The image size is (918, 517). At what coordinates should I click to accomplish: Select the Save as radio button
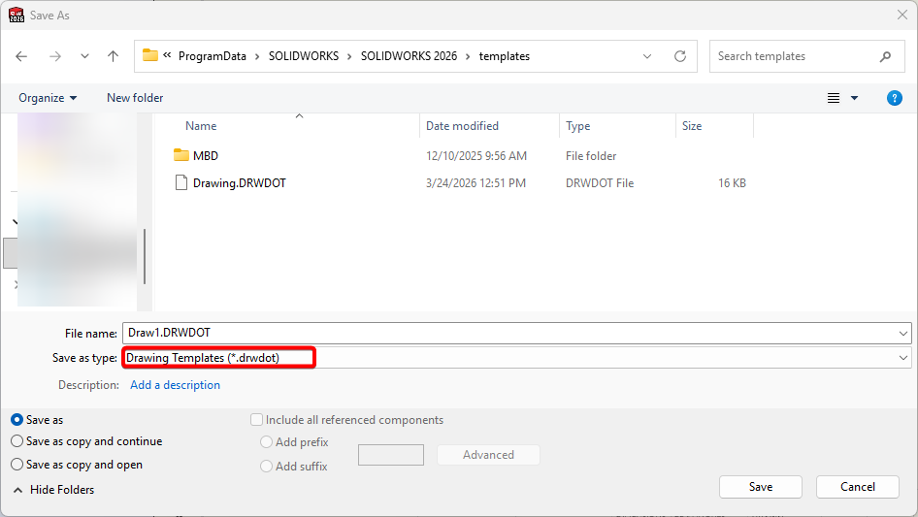(16, 420)
